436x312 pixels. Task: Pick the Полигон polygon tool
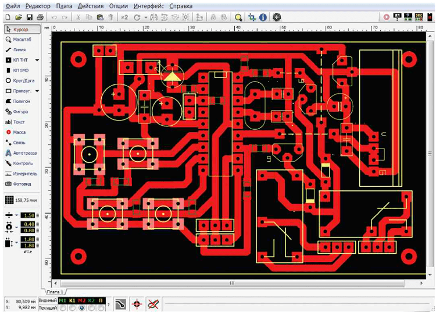point(22,101)
